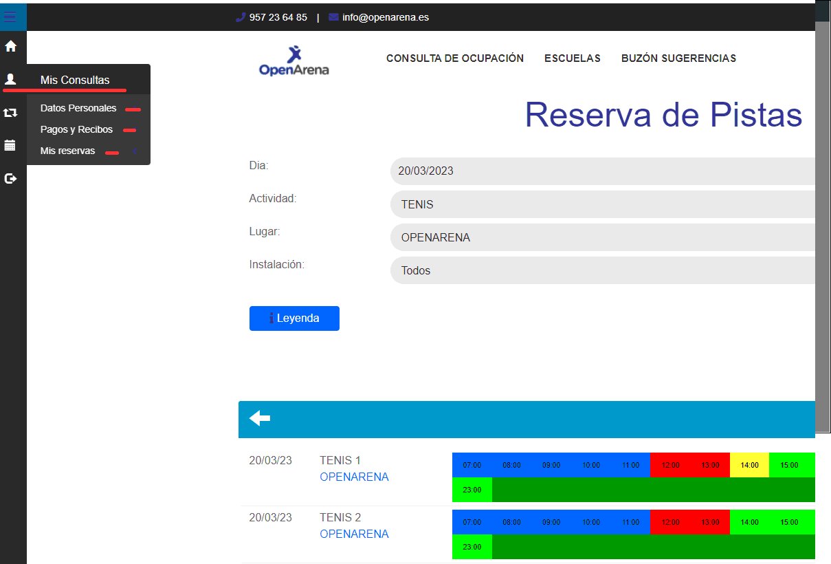Select TENIS 2 10:00 slot
Screen dimensions: 831x564
click(x=591, y=522)
